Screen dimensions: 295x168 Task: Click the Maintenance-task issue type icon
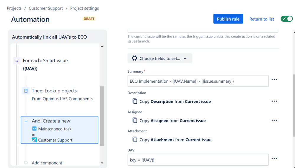[x=34, y=129]
